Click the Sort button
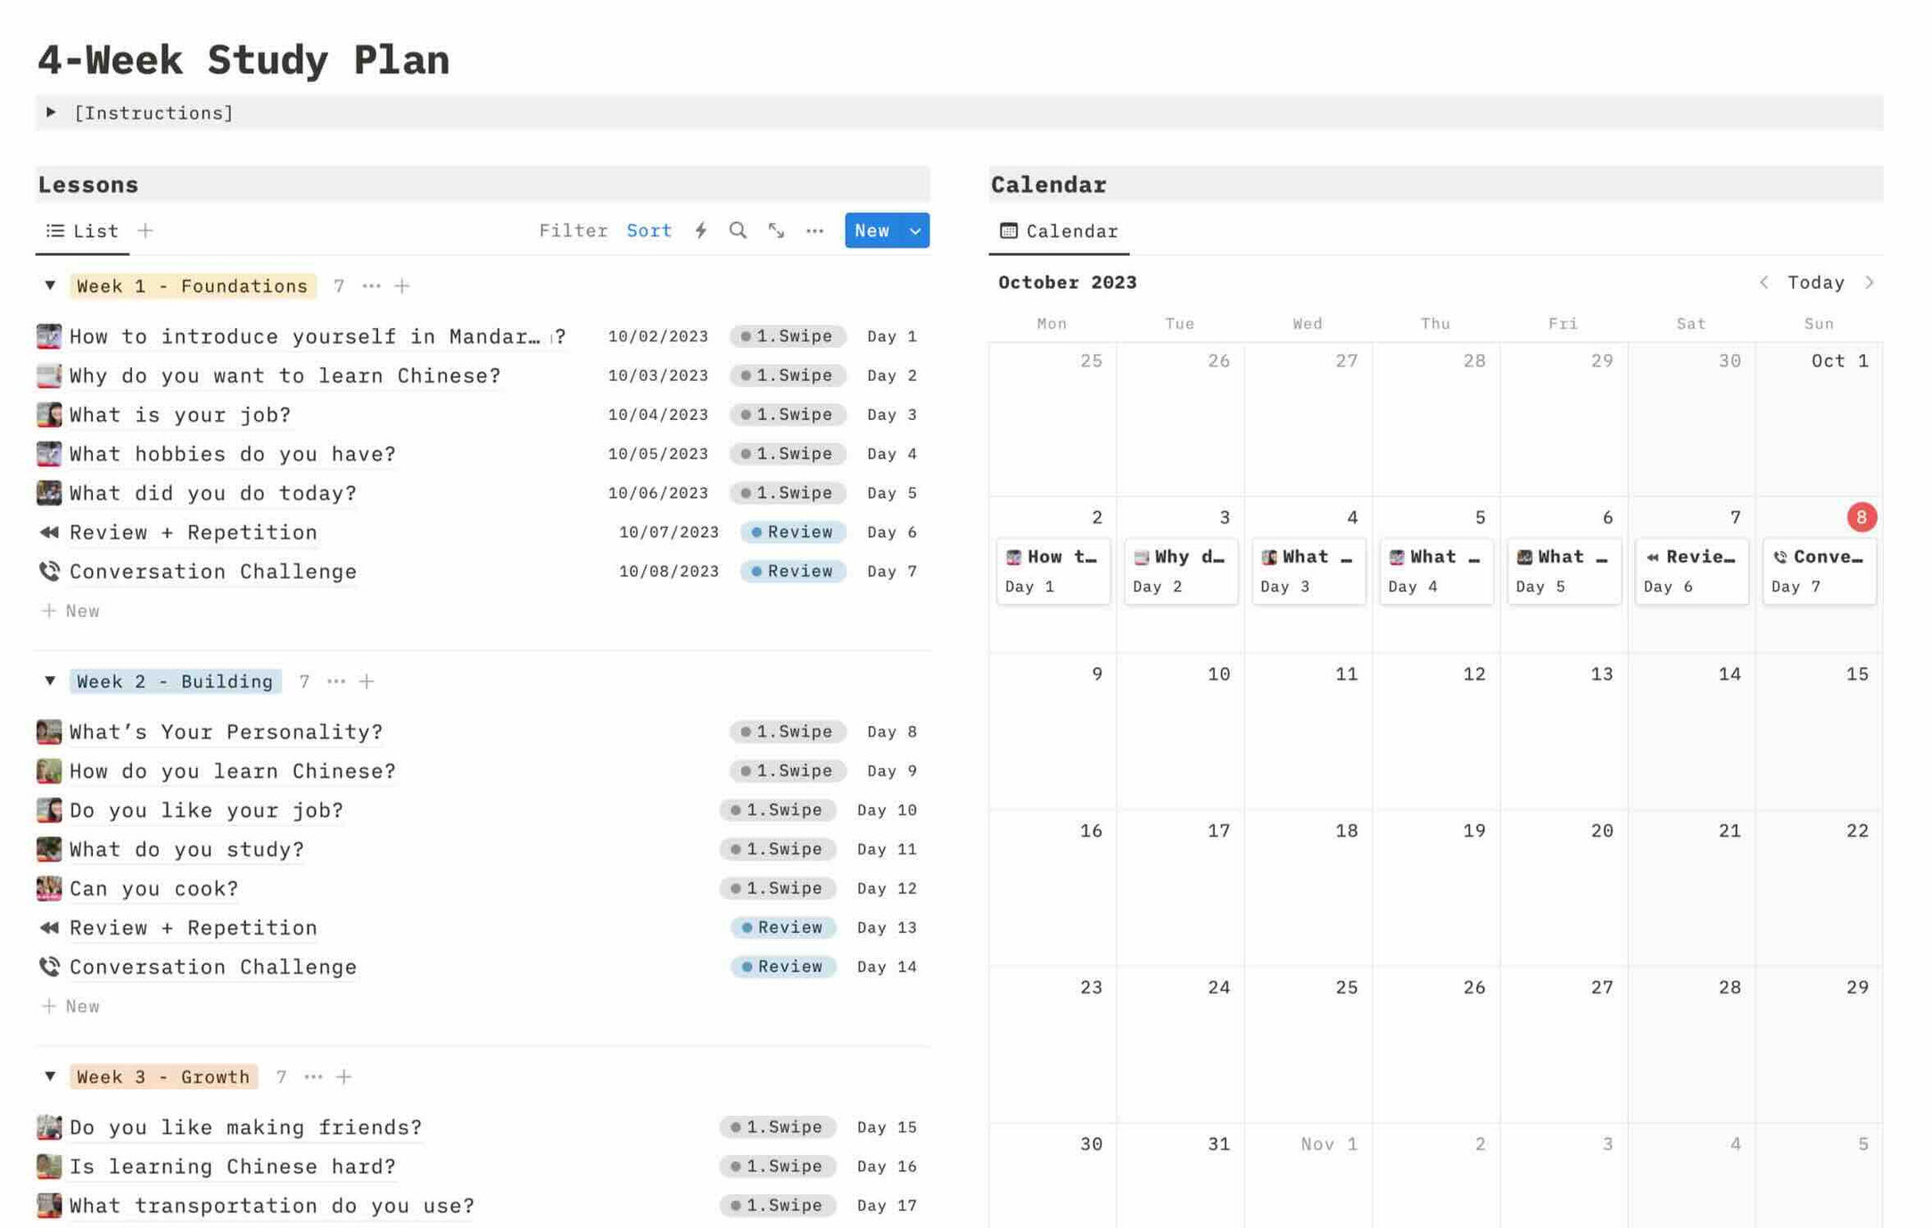Image resolution: width=1932 pixels, height=1228 pixels. pos(648,231)
